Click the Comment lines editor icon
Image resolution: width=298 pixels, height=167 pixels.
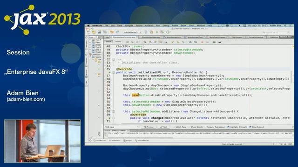click(x=214, y=42)
